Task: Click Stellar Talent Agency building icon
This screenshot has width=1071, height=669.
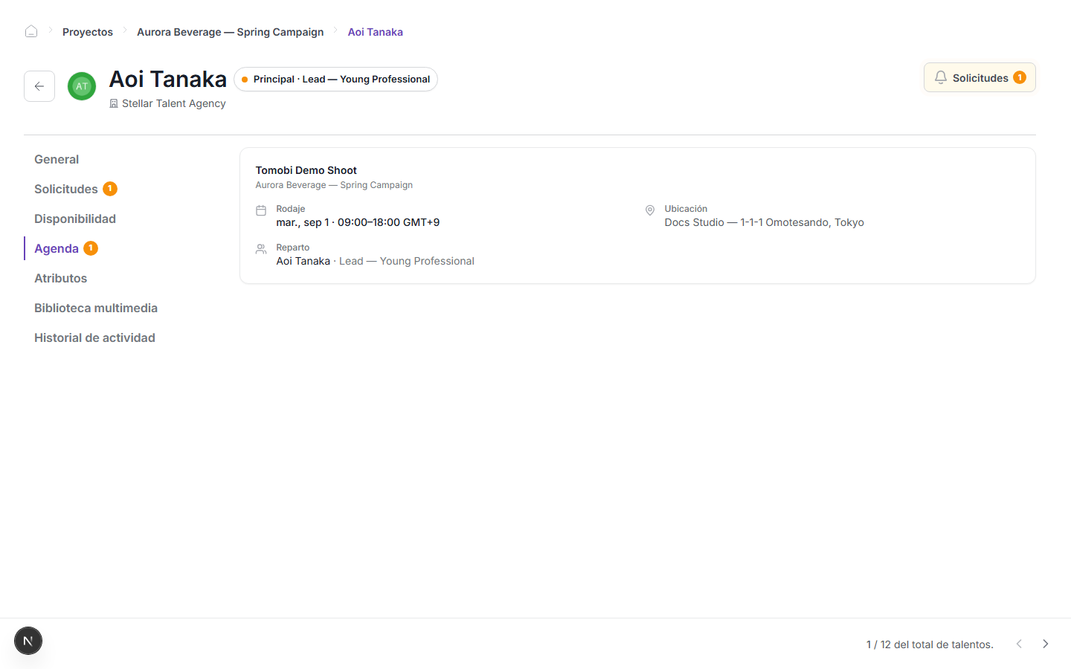Action: (x=114, y=104)
